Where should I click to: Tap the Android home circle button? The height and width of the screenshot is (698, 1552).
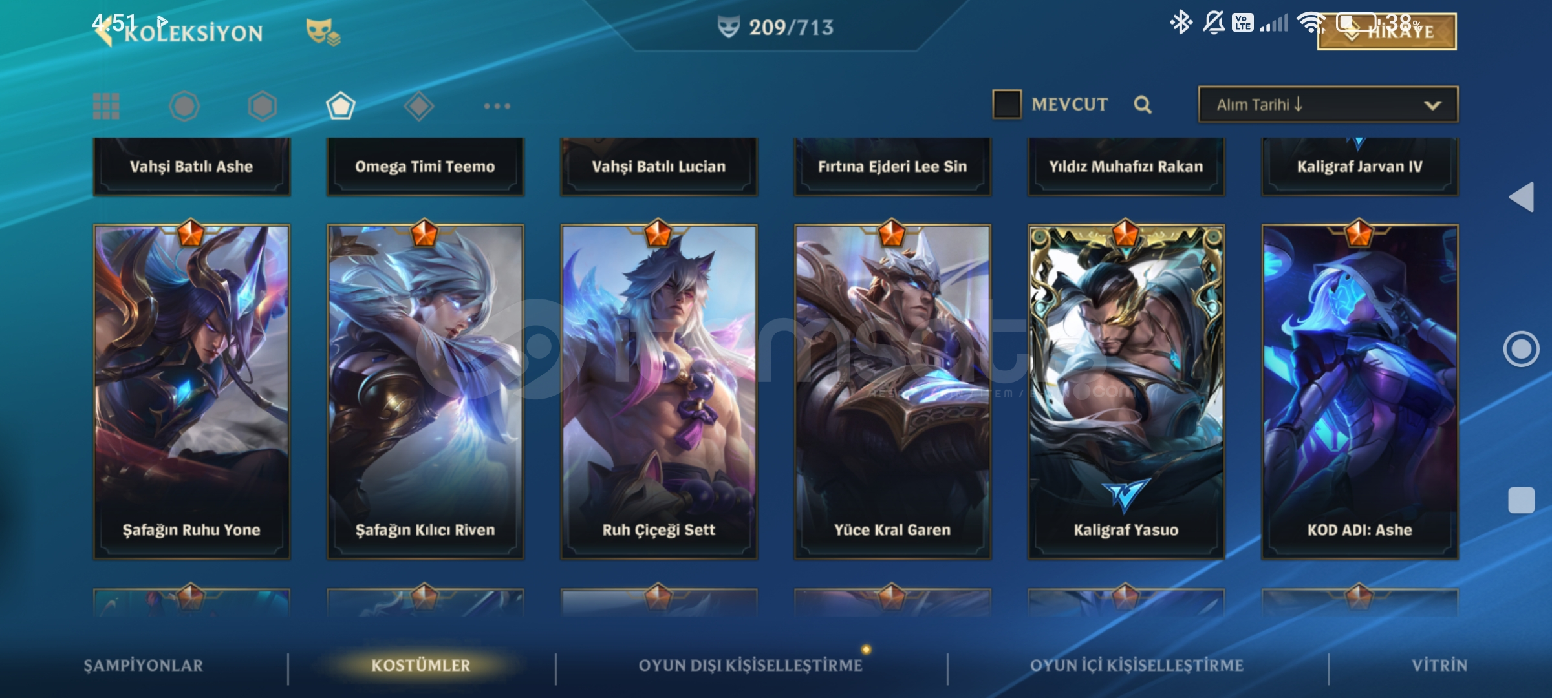coord(1521,349)
